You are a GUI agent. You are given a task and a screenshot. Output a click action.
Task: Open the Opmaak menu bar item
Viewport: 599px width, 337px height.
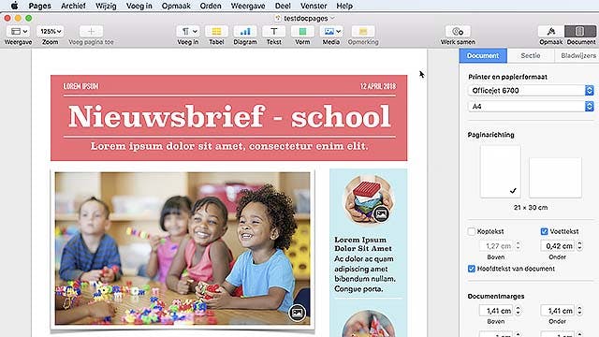pos(176,6)
